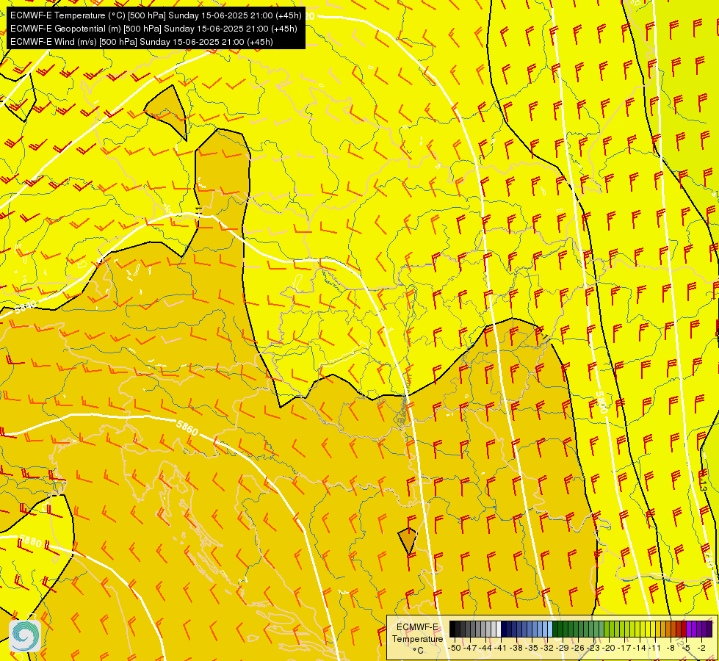The height and width of the screenshot is (661, 719).
Task: Click the -26 legend value
Action: point(578,648)
